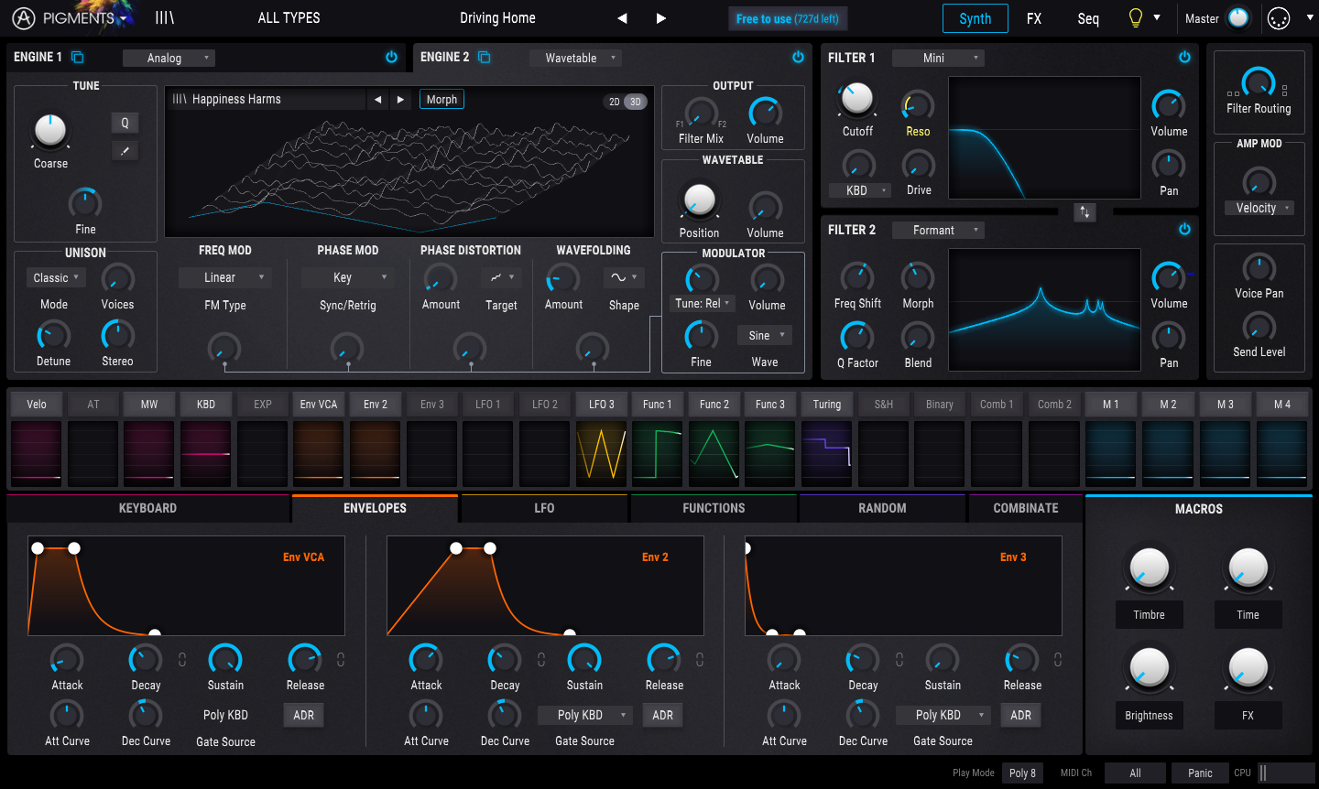
Task: Click the Release link icon in Env VCA
Action: click(x=341, y=659)
